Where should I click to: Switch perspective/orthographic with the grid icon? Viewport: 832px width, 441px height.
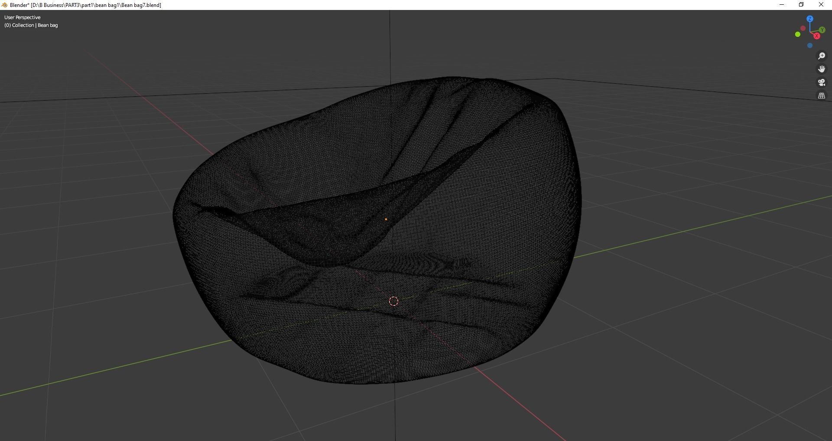pyautogui.click(x=821, y=95)
